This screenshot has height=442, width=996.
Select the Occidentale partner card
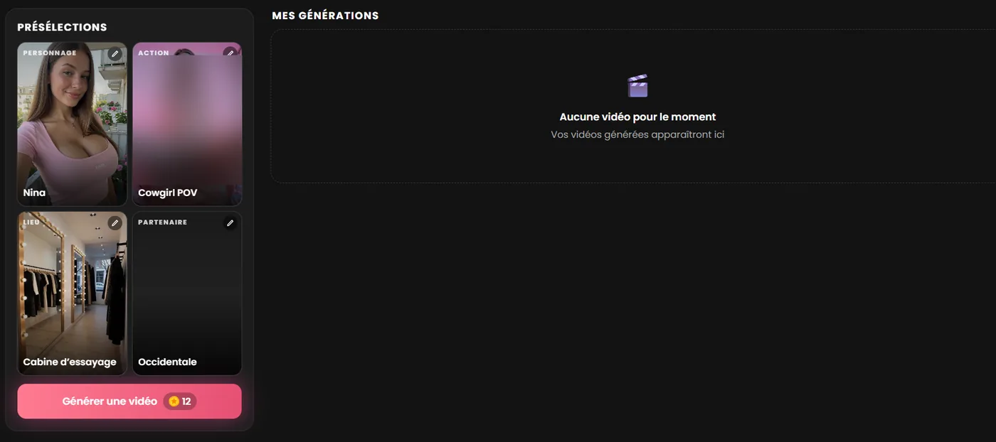click(x=187, y=293)
